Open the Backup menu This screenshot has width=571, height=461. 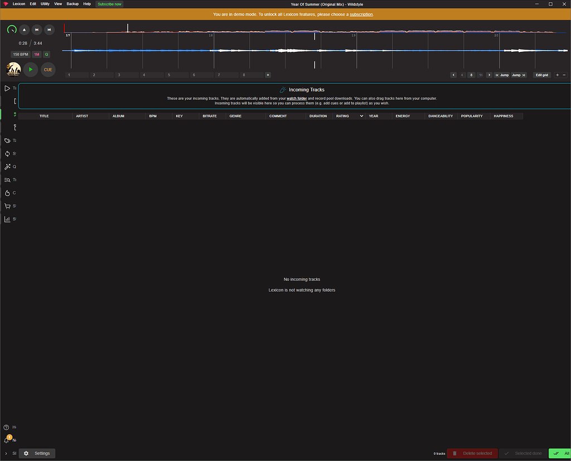(x=72, y=4)
